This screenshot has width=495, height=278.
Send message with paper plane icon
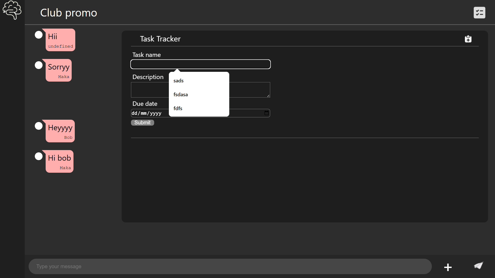coord(478,266)
